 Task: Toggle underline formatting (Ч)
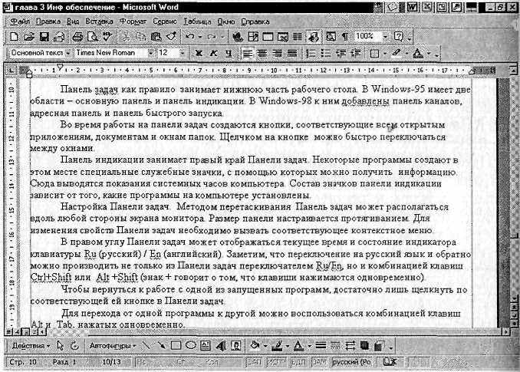pos(229,53)
